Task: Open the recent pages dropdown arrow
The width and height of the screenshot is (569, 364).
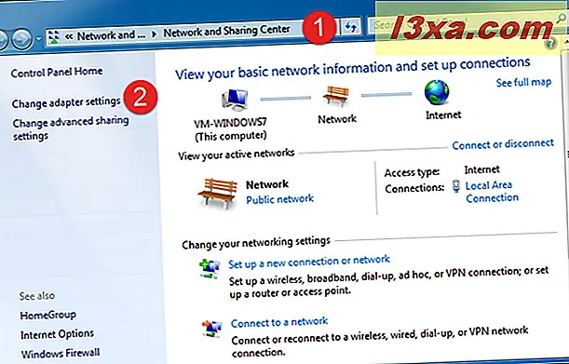Action: tap(38, 38)
